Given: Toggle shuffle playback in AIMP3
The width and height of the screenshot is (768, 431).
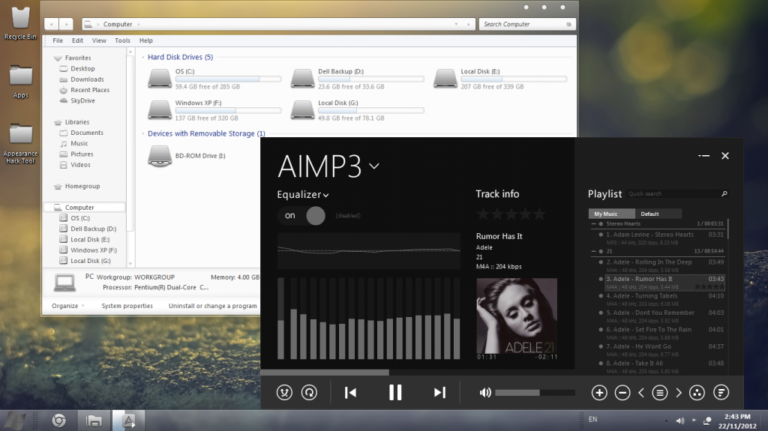Looking at the screenshot, I should click(x=284, y=392).
